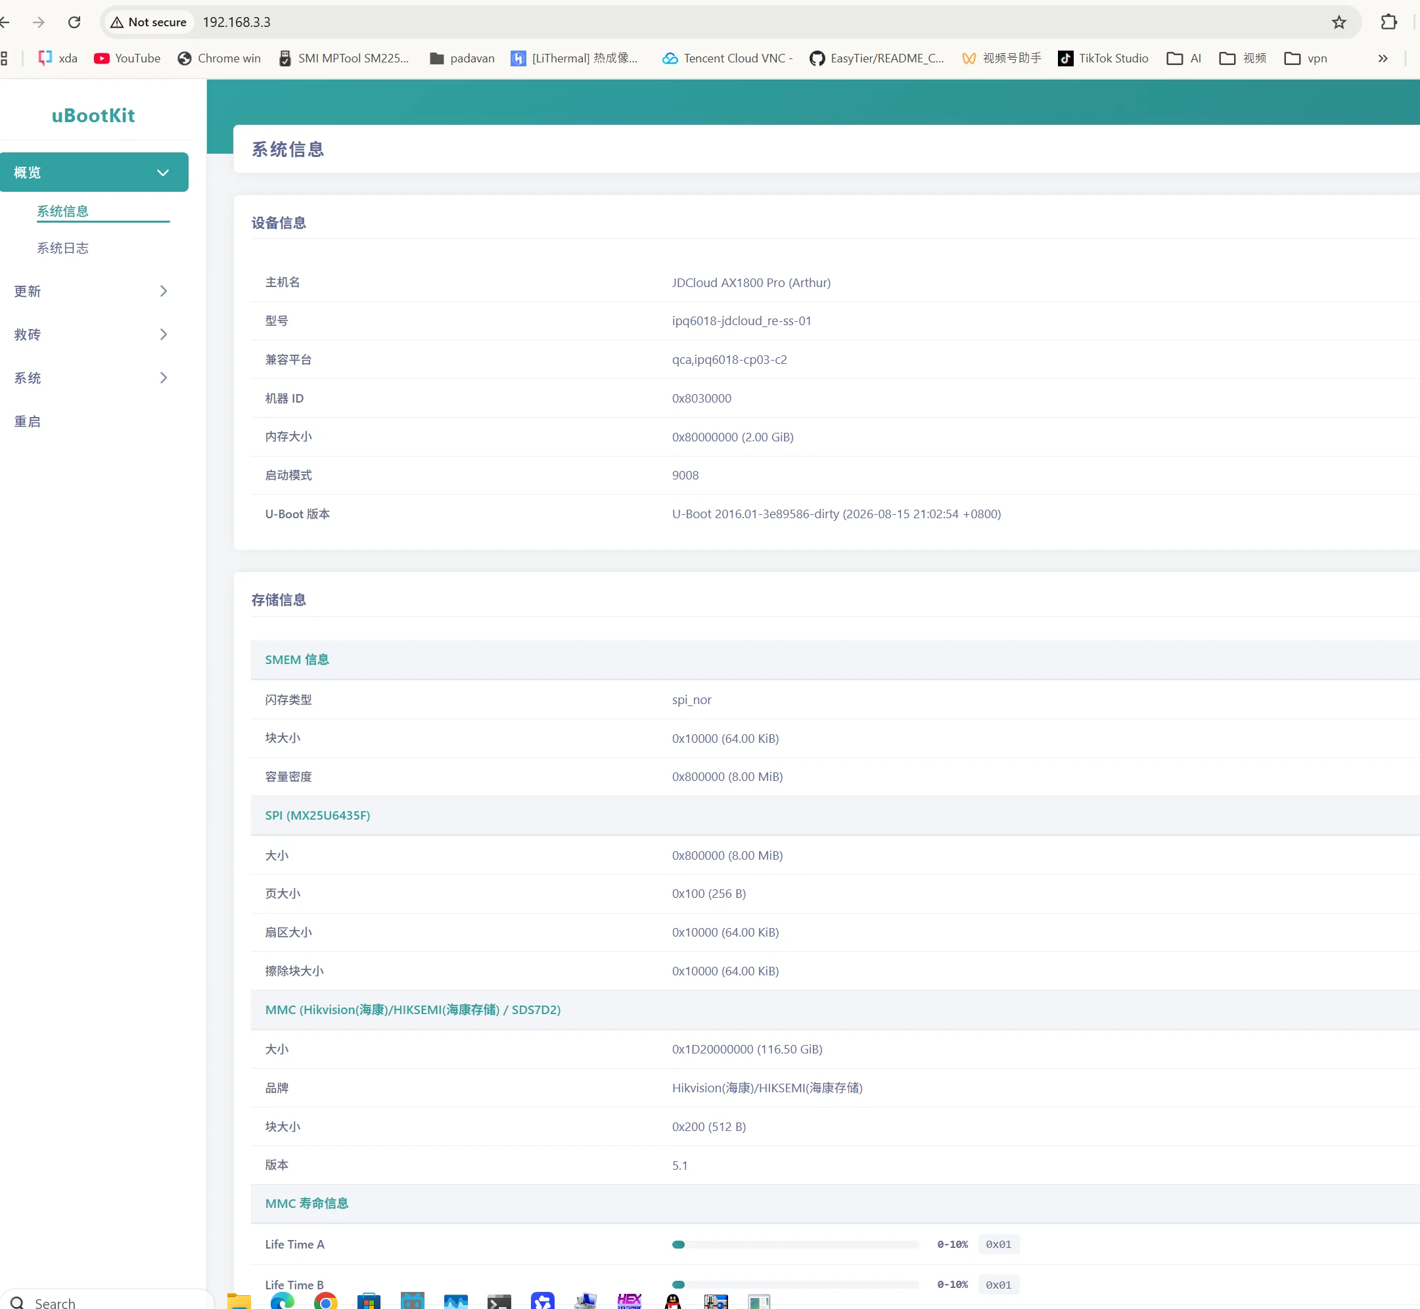Open the xda bookmark
Image resolution: width=1420 pixels, height=1309 pixels.
click(57, 58)
